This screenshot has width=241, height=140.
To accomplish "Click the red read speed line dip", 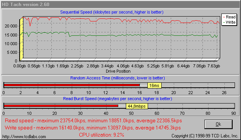I will click(30, 24).
